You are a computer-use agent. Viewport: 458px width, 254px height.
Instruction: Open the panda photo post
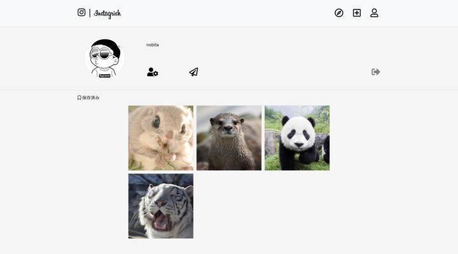pos(297,138)
